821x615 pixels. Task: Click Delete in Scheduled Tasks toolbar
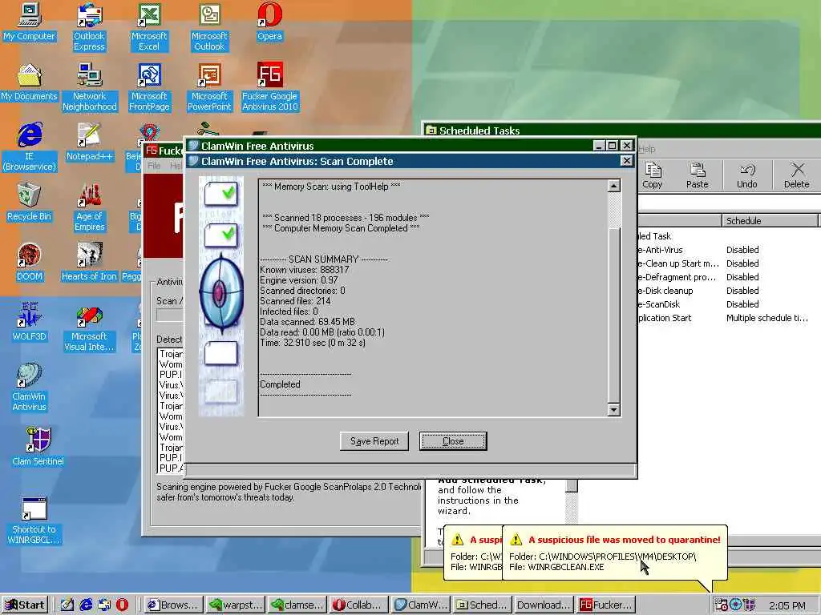tap(796, 175)
